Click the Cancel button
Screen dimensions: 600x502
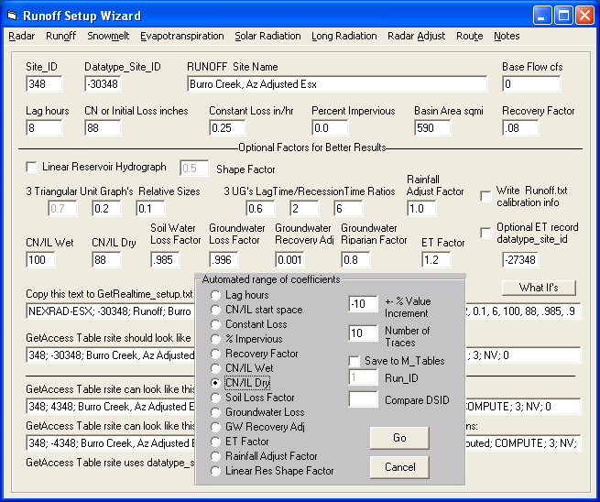click(399, 467)
